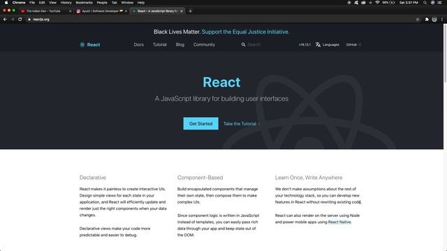447x251 pixels.
Task: Open the Tab menu
Action: [115, 3]
